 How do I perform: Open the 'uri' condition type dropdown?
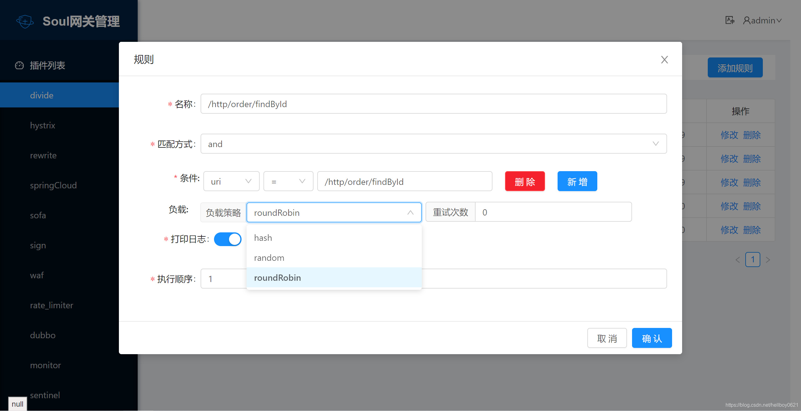click(231, 181)
